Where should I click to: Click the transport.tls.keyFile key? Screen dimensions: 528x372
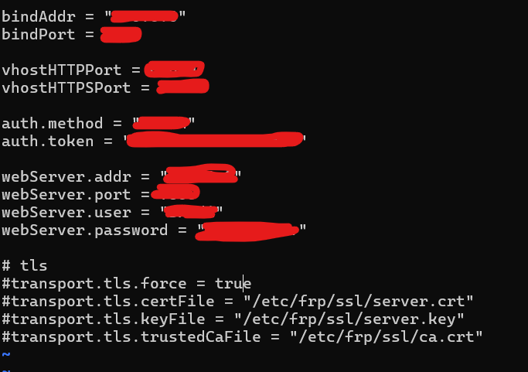pos(104,319)
